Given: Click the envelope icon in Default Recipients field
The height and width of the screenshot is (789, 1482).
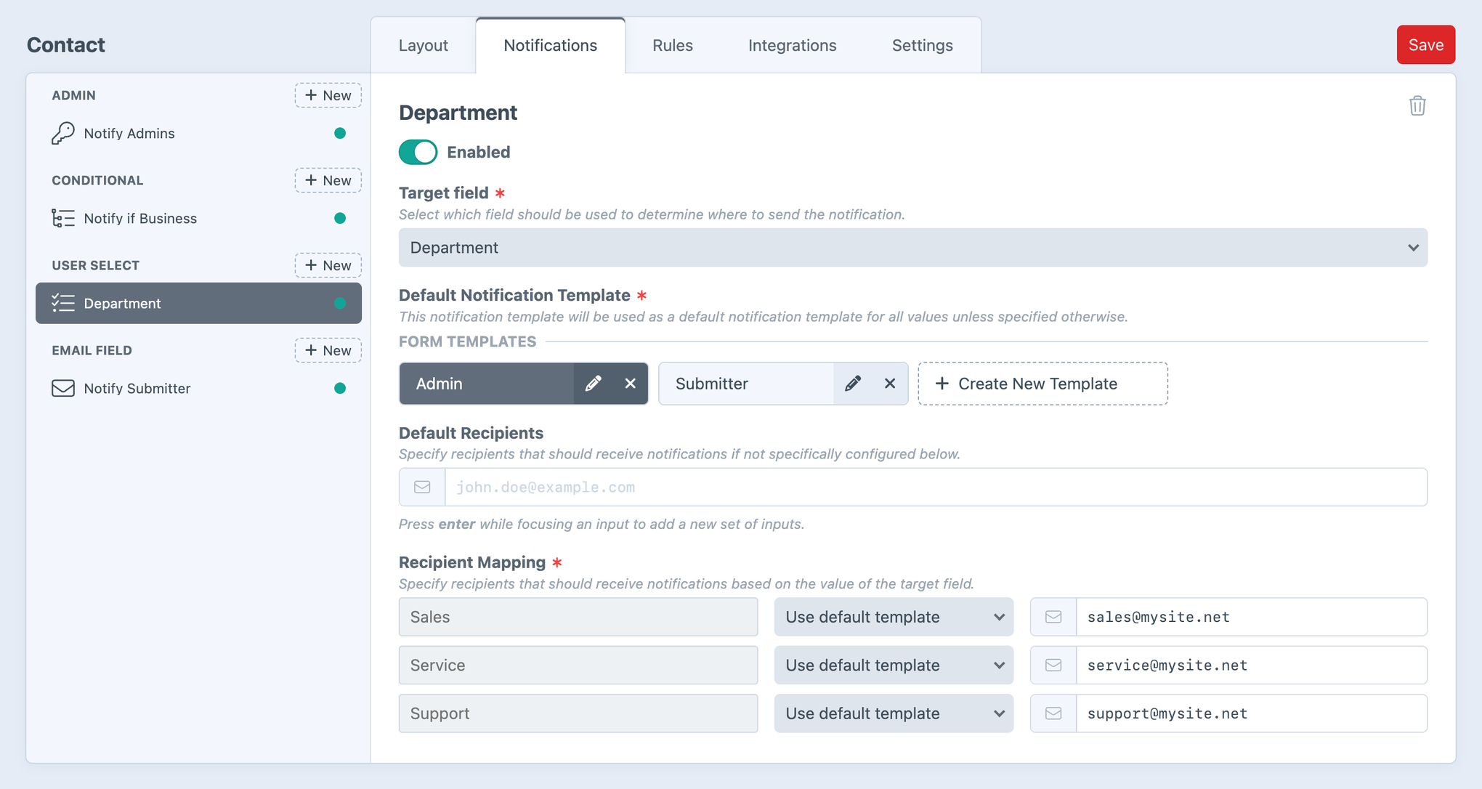Looking at the screenshot, I should point(421,487).
